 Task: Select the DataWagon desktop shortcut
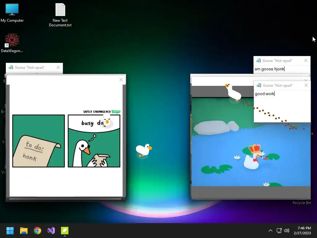[12, 43]
